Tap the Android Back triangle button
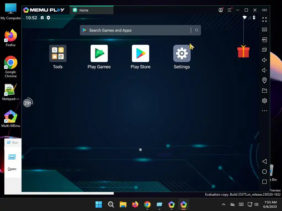The image size is (282, 211). click(264, 161)
